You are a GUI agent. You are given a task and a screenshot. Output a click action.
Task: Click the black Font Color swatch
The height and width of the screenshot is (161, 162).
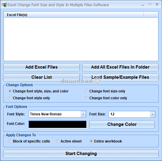pyautogui.click(x=58, y=124)
